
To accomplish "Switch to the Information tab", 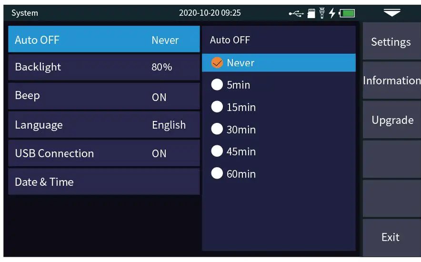I will pyautogui.click(x=391, y=81).
